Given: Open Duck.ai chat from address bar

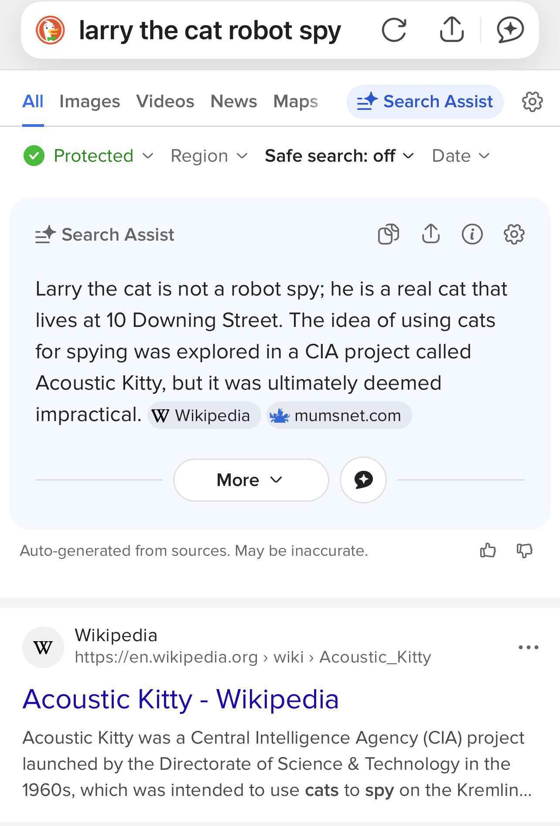Looking at the screenshot, I should pos(510,30).
